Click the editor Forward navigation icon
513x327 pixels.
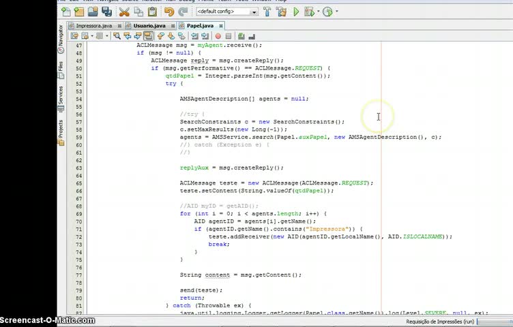click(x=99, y=36)
